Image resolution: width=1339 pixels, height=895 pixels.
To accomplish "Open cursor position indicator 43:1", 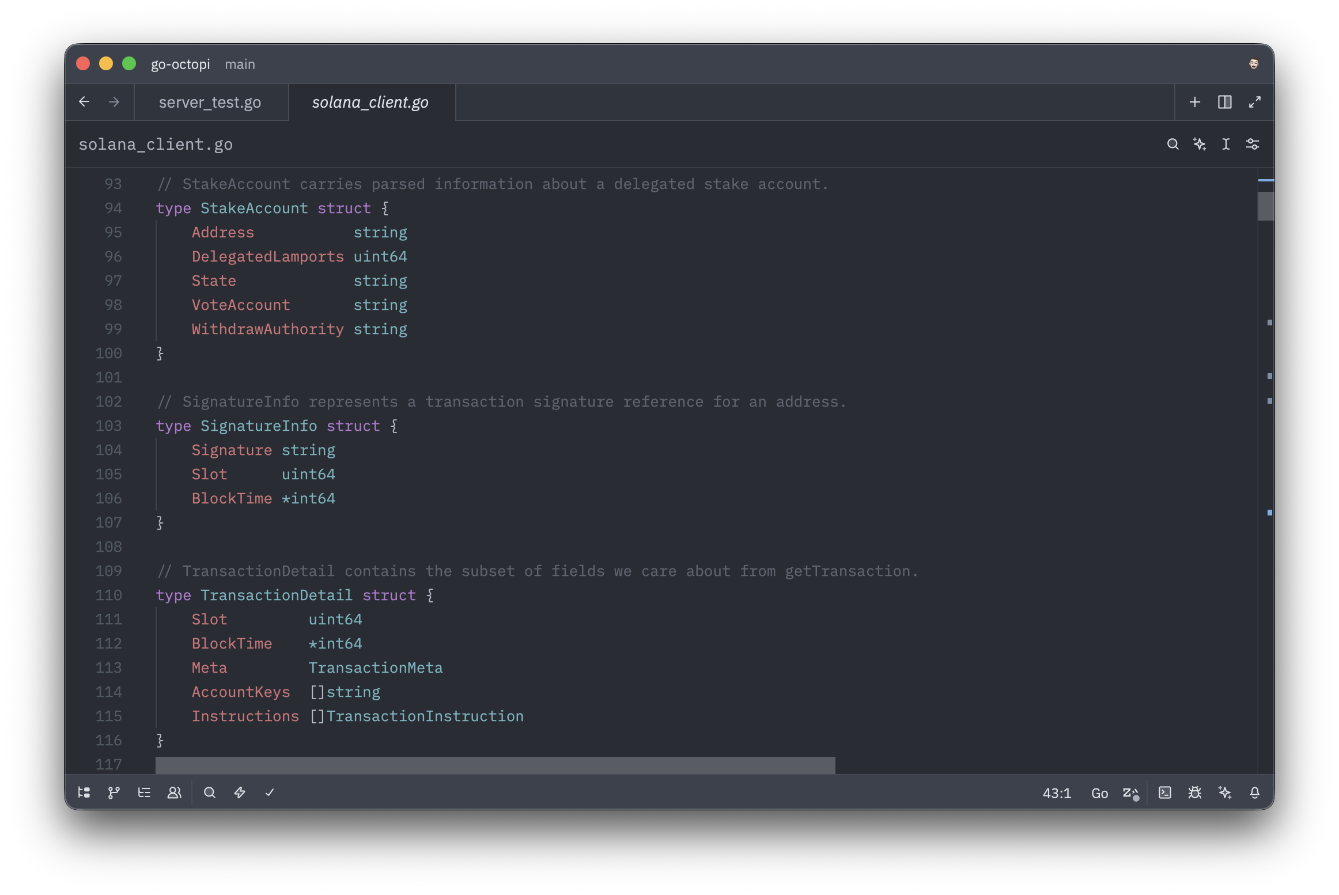I will 1057,792.
